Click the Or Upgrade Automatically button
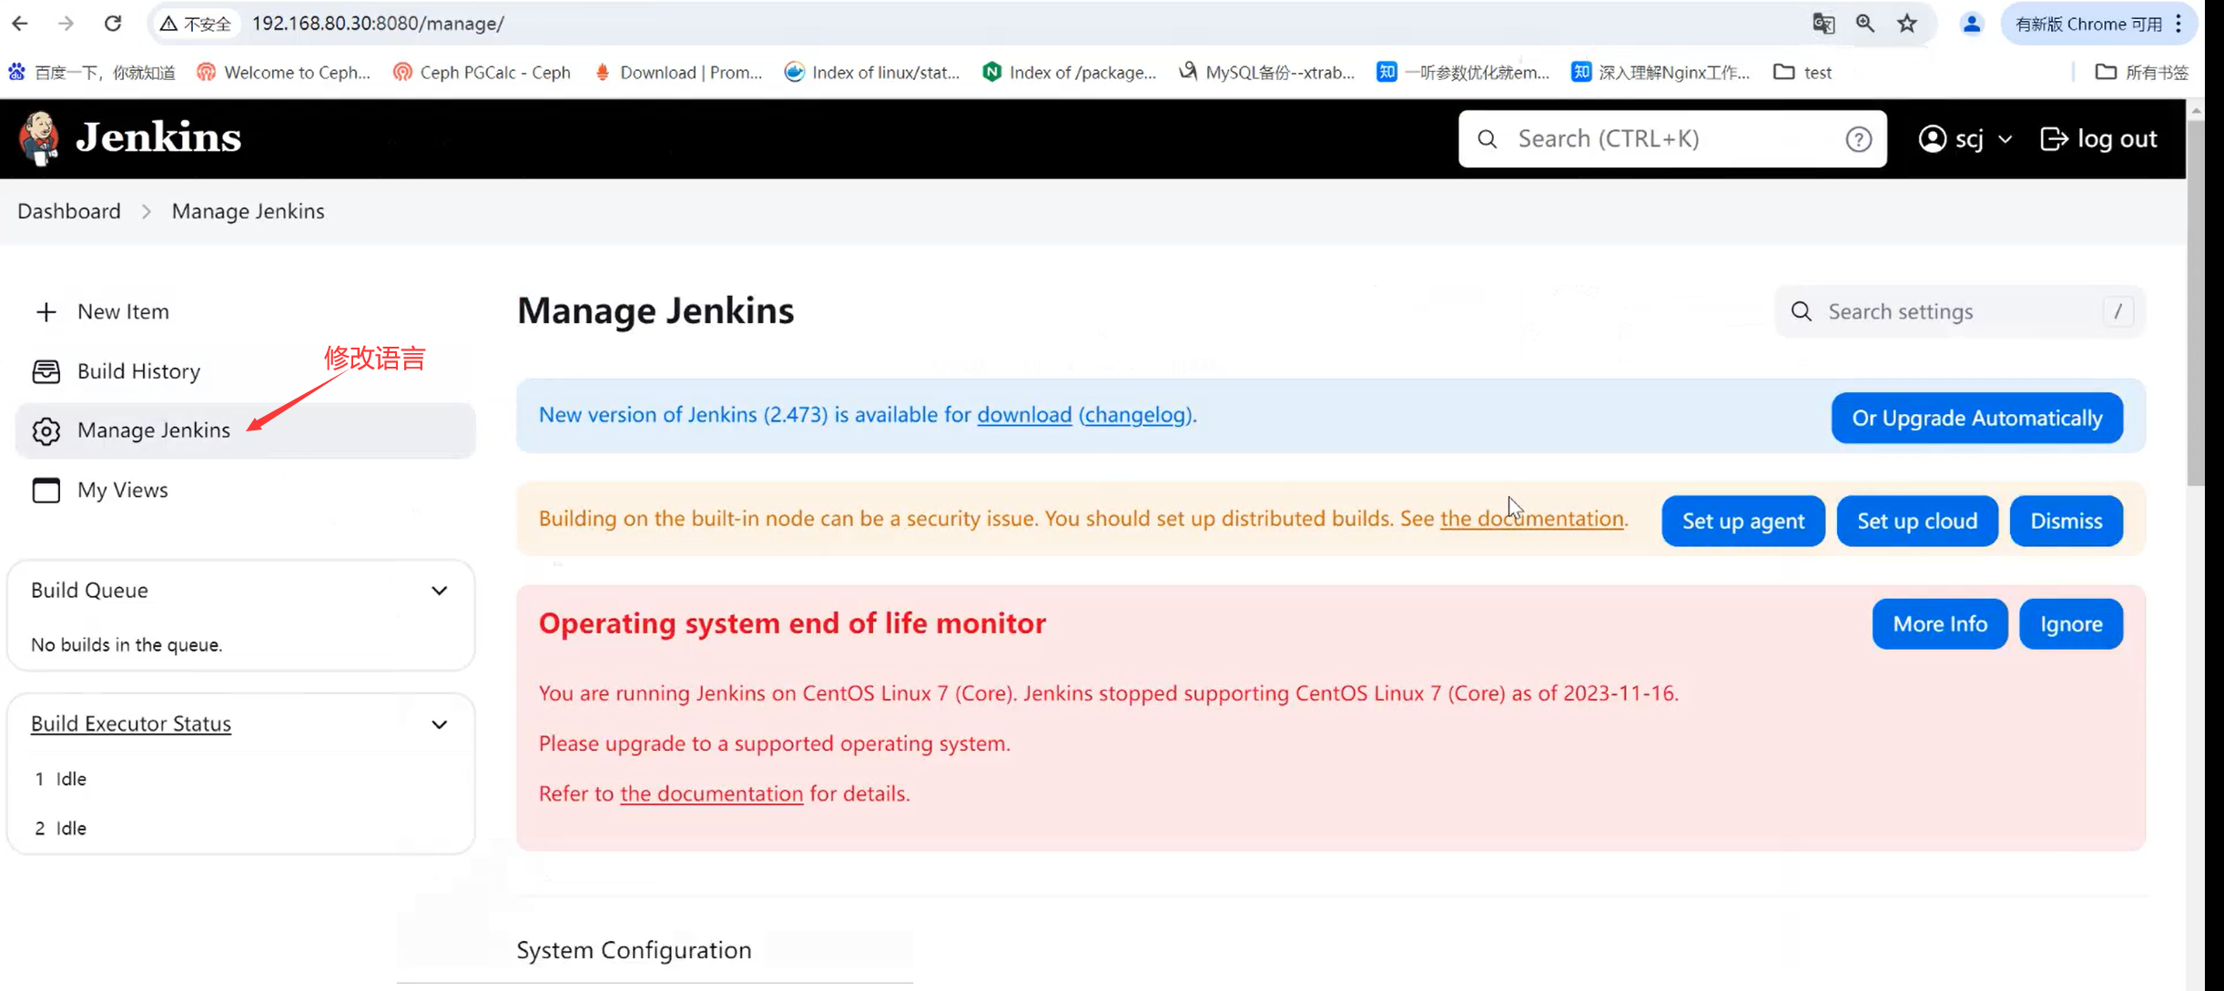 [1976, 418]
